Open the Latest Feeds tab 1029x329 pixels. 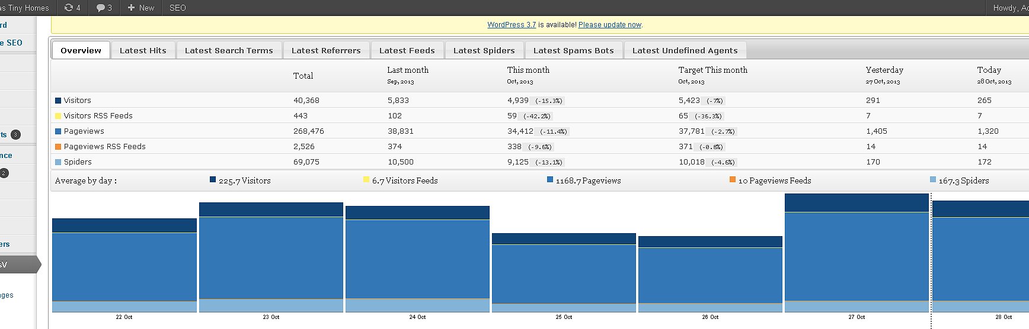click(x=407, y=50)
